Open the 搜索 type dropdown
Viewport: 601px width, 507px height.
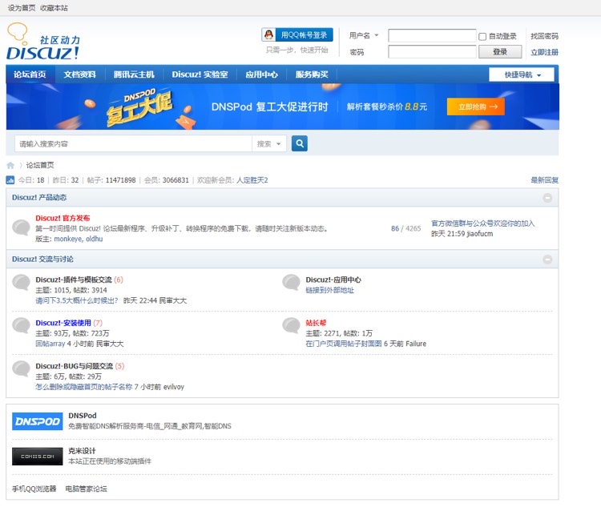269,143
